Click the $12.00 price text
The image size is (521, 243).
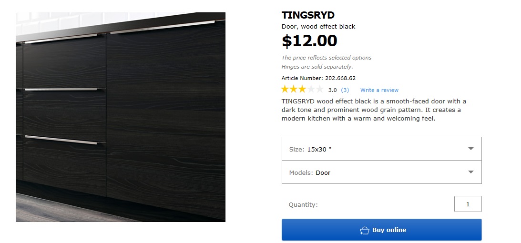pos(309,41)
